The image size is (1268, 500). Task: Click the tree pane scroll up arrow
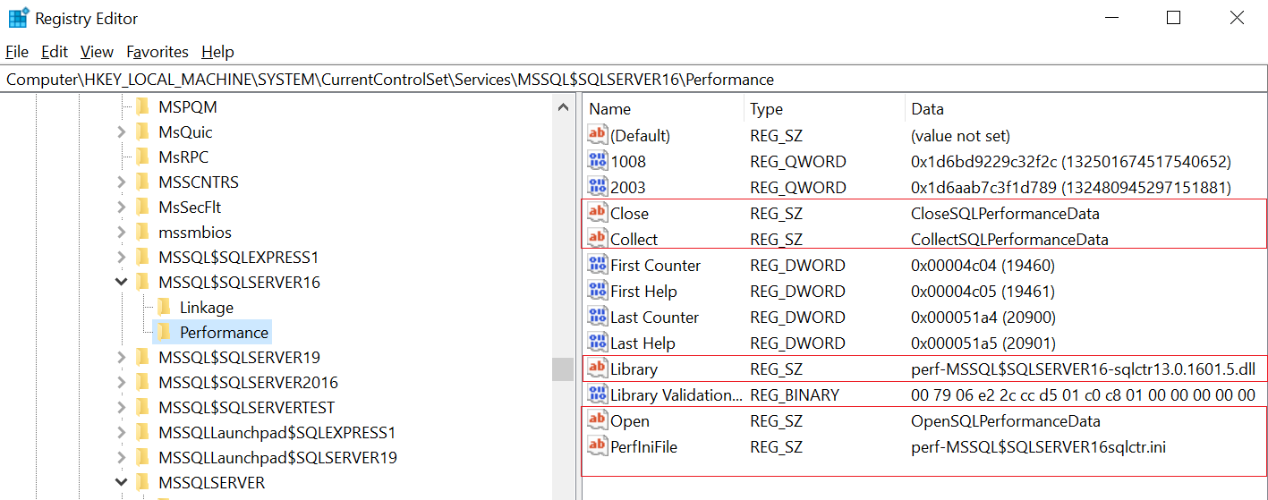(x=563, y=108)
